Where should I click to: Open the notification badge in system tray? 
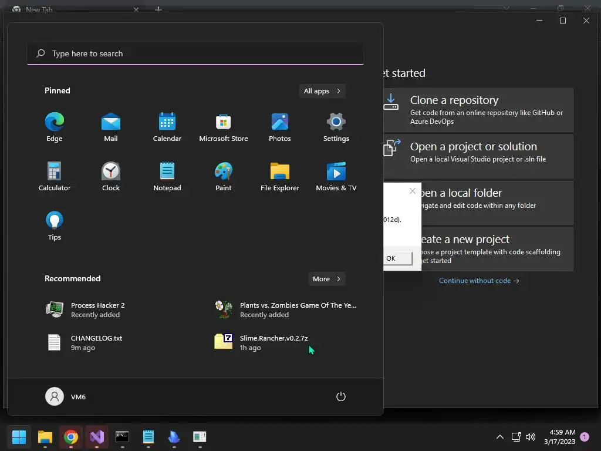[585, 437]
